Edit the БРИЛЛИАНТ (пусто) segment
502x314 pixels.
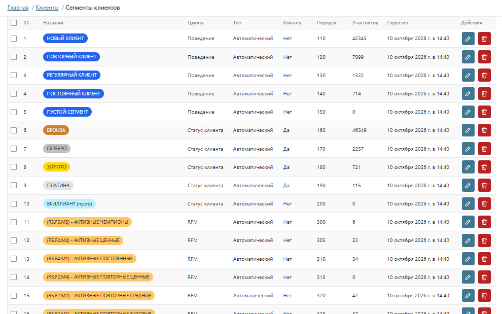coord(468,203)
